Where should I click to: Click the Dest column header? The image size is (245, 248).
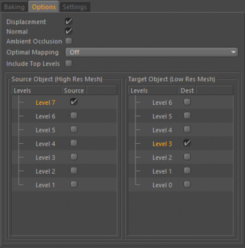pyautogui.click(x=187, y=91)
